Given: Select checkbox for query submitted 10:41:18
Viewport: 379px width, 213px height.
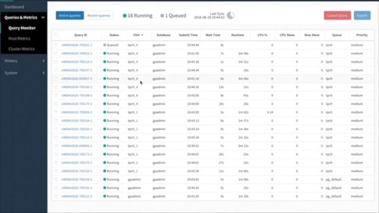Looking at the screenshot, I should 56,79.
